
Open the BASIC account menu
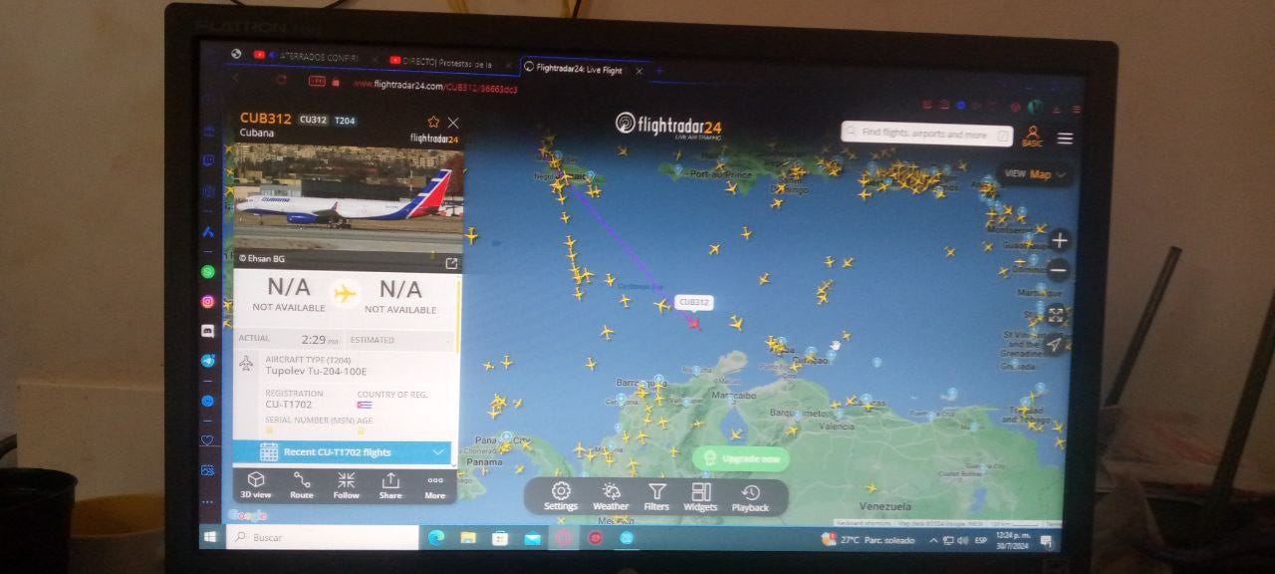1032,136
